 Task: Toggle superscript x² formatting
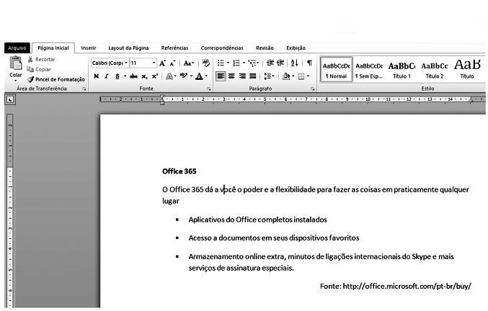155,76
